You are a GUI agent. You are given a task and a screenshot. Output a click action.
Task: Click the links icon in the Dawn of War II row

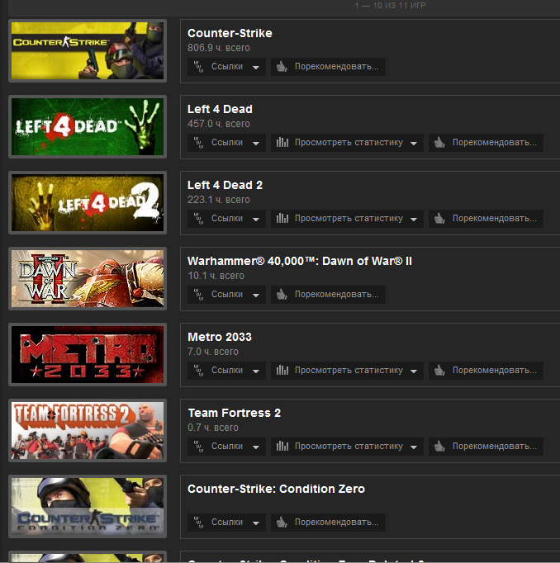(198, 295)
